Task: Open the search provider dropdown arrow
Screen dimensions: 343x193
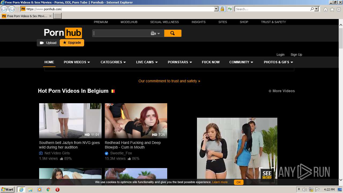Action: click(317, 9)
